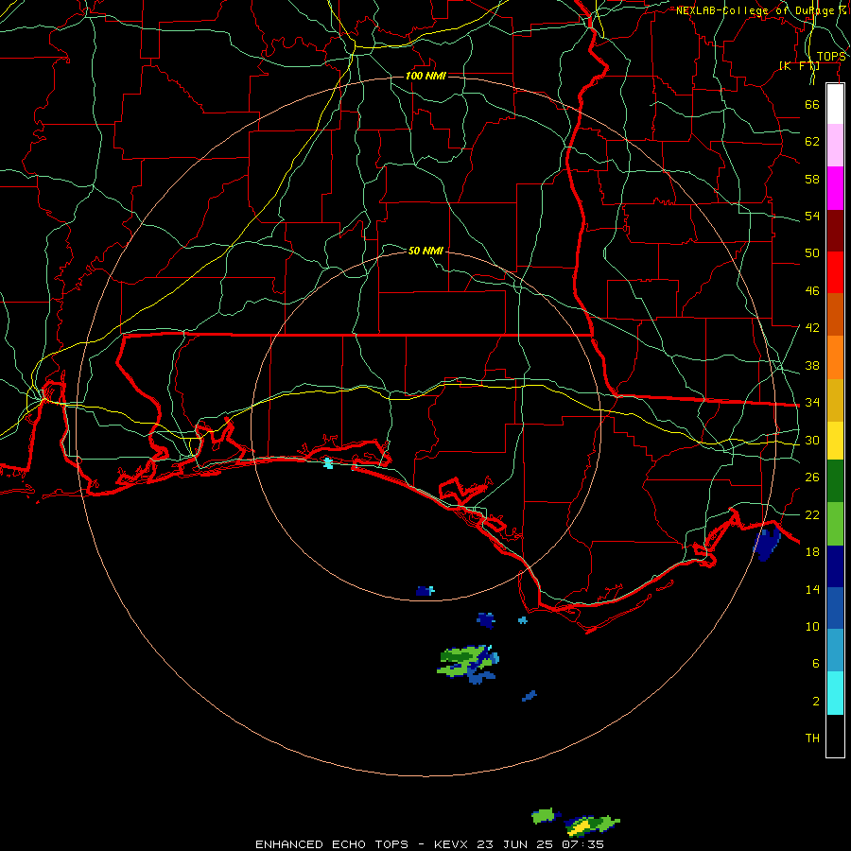
Task: Click the 26 legend value
Action: [812, 478]
